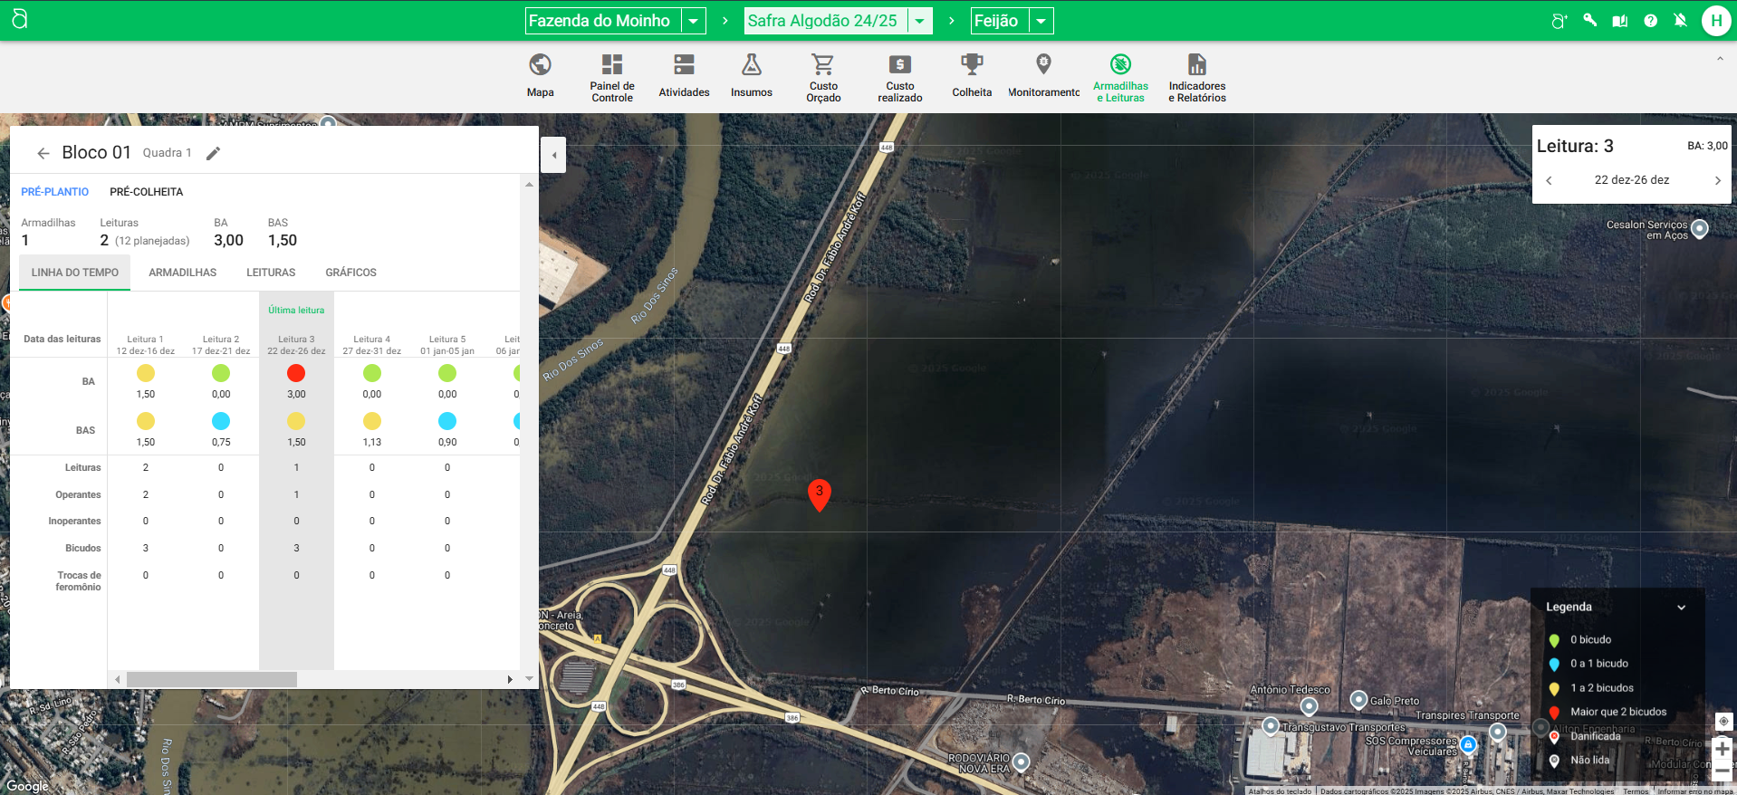Collapse the Legenda panel chevron
The height and width of the screenshot is (795, 1737).
1681,608
